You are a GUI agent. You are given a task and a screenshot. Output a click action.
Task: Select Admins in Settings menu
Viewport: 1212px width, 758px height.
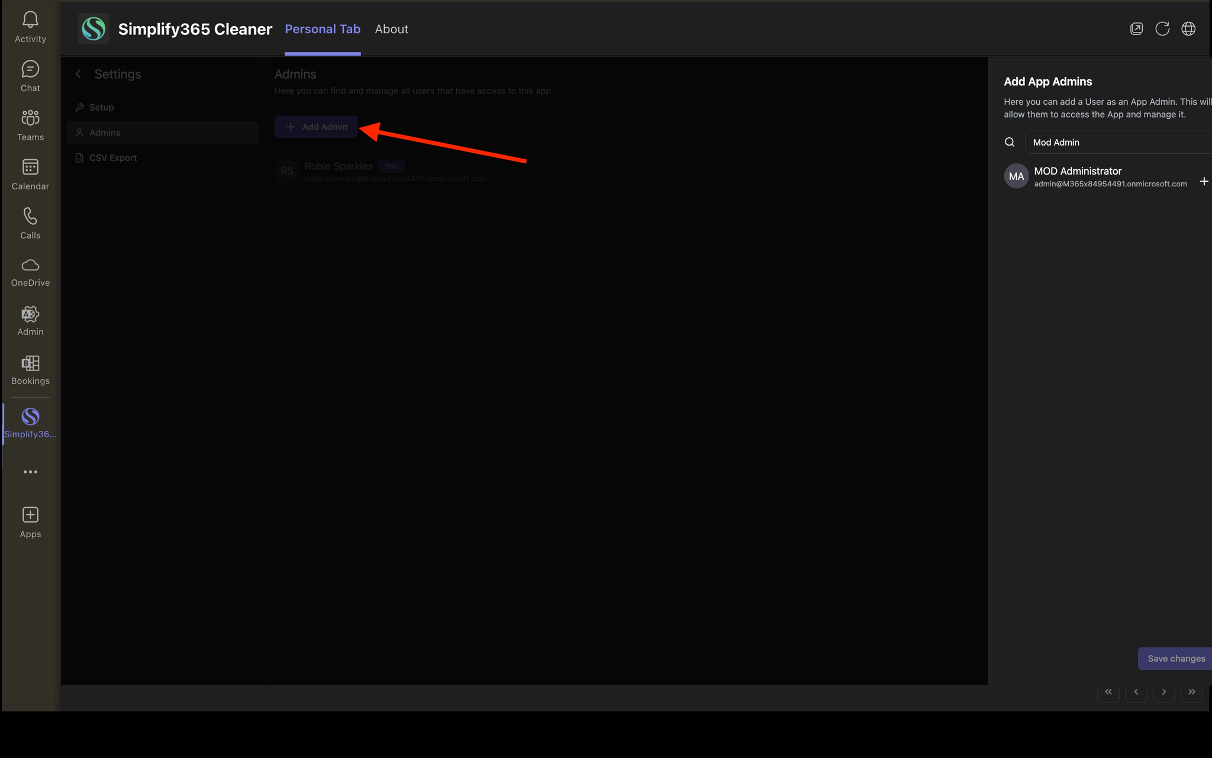click(x=163, y=133)
